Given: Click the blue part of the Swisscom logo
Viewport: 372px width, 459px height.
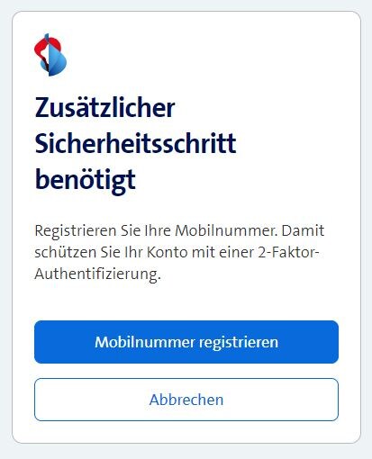Looking at the screenshot, I should click(57, 61).
